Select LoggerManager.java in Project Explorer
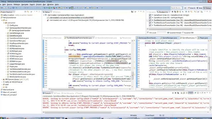212x119 pixels. [x=17, y=64]
